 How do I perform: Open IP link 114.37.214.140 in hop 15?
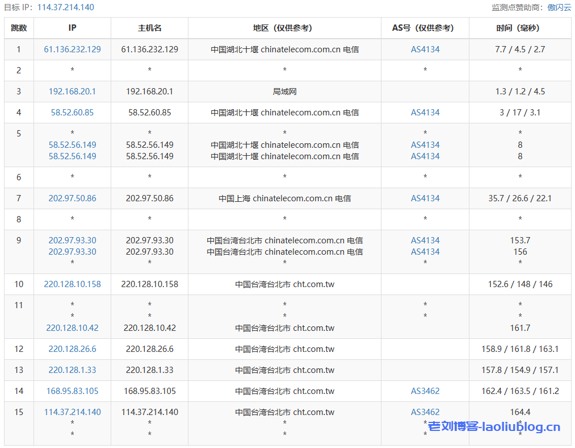click(x=72, y=412)
